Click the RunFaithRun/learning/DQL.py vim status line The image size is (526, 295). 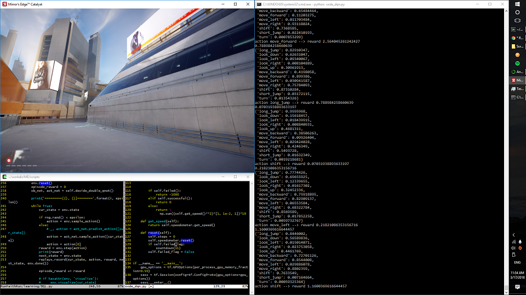[62, 286]
